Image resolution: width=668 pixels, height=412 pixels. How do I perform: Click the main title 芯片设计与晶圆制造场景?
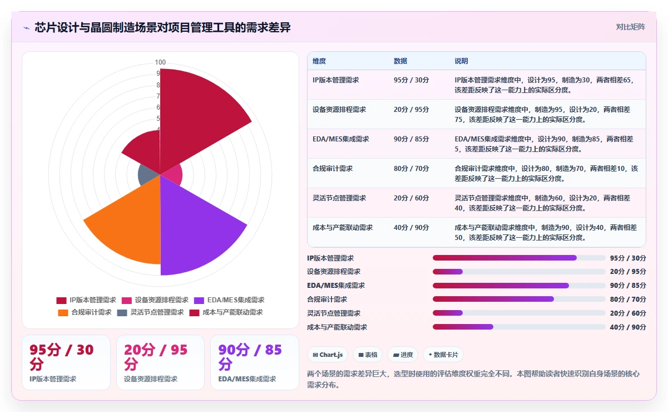tap(162, 27)
